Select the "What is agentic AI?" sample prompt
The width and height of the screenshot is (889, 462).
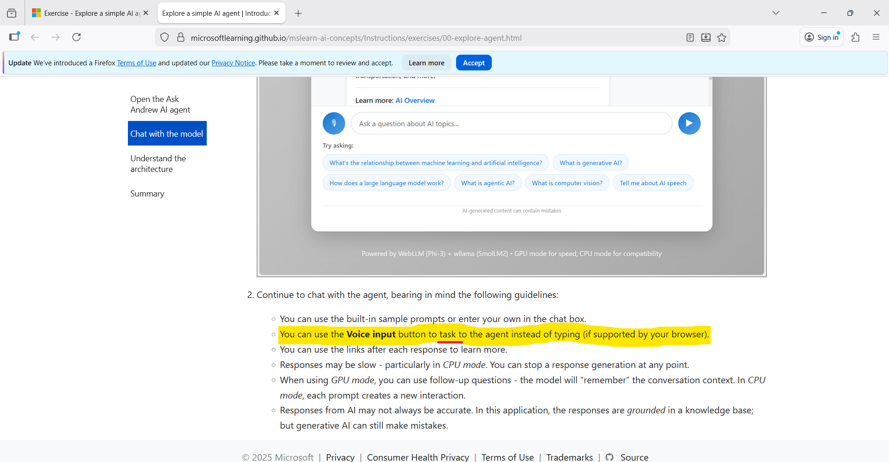coord(488,183)
